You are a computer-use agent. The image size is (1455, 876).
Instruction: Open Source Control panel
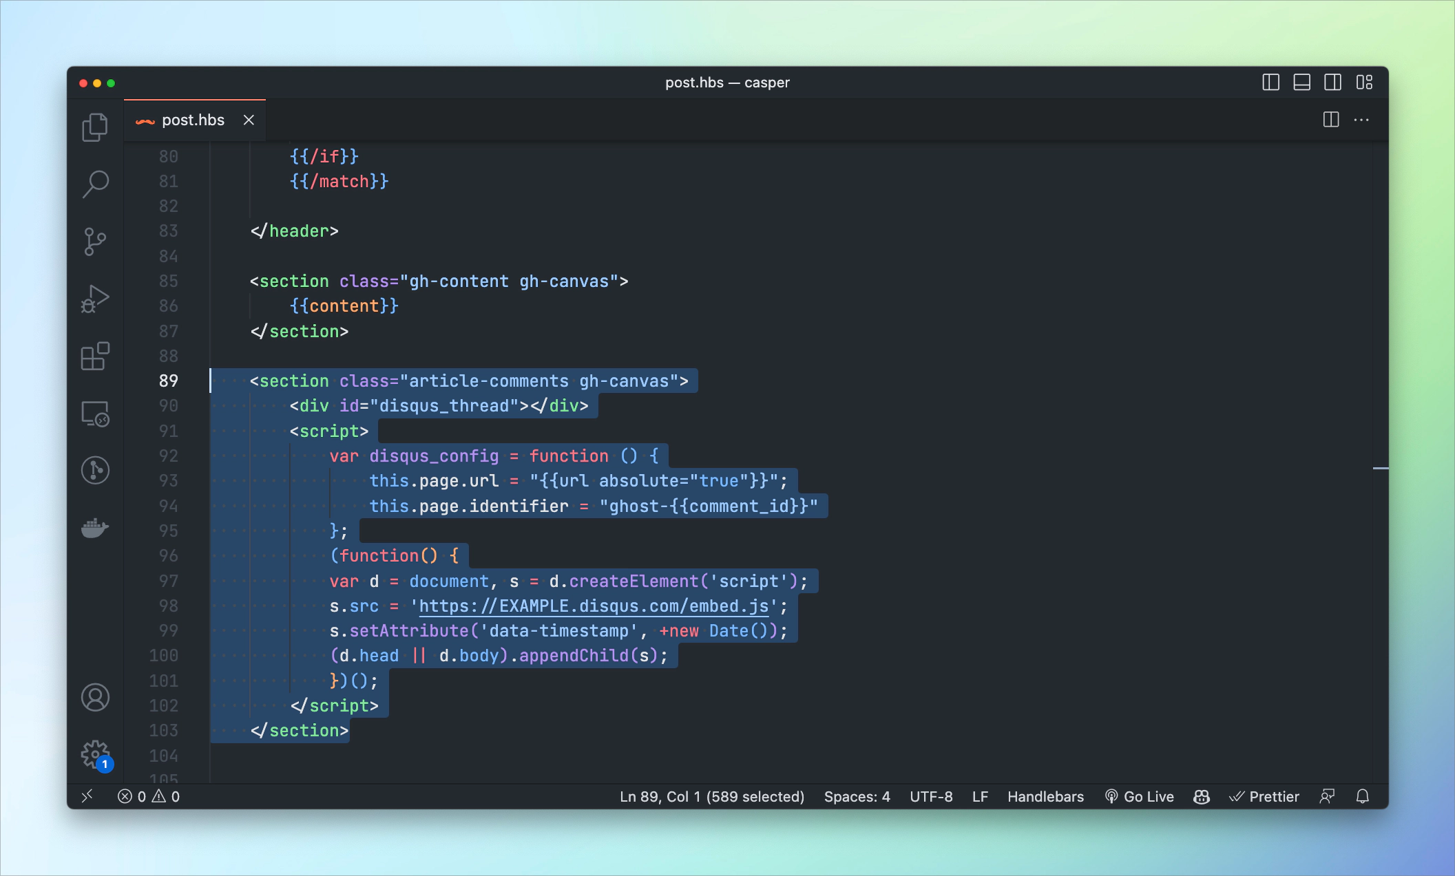pos(95,242)
